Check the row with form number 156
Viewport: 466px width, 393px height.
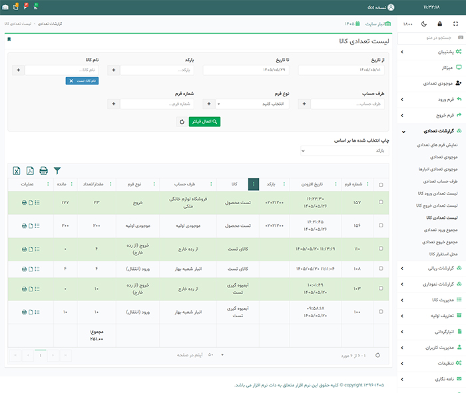click(x=381, y=225)
